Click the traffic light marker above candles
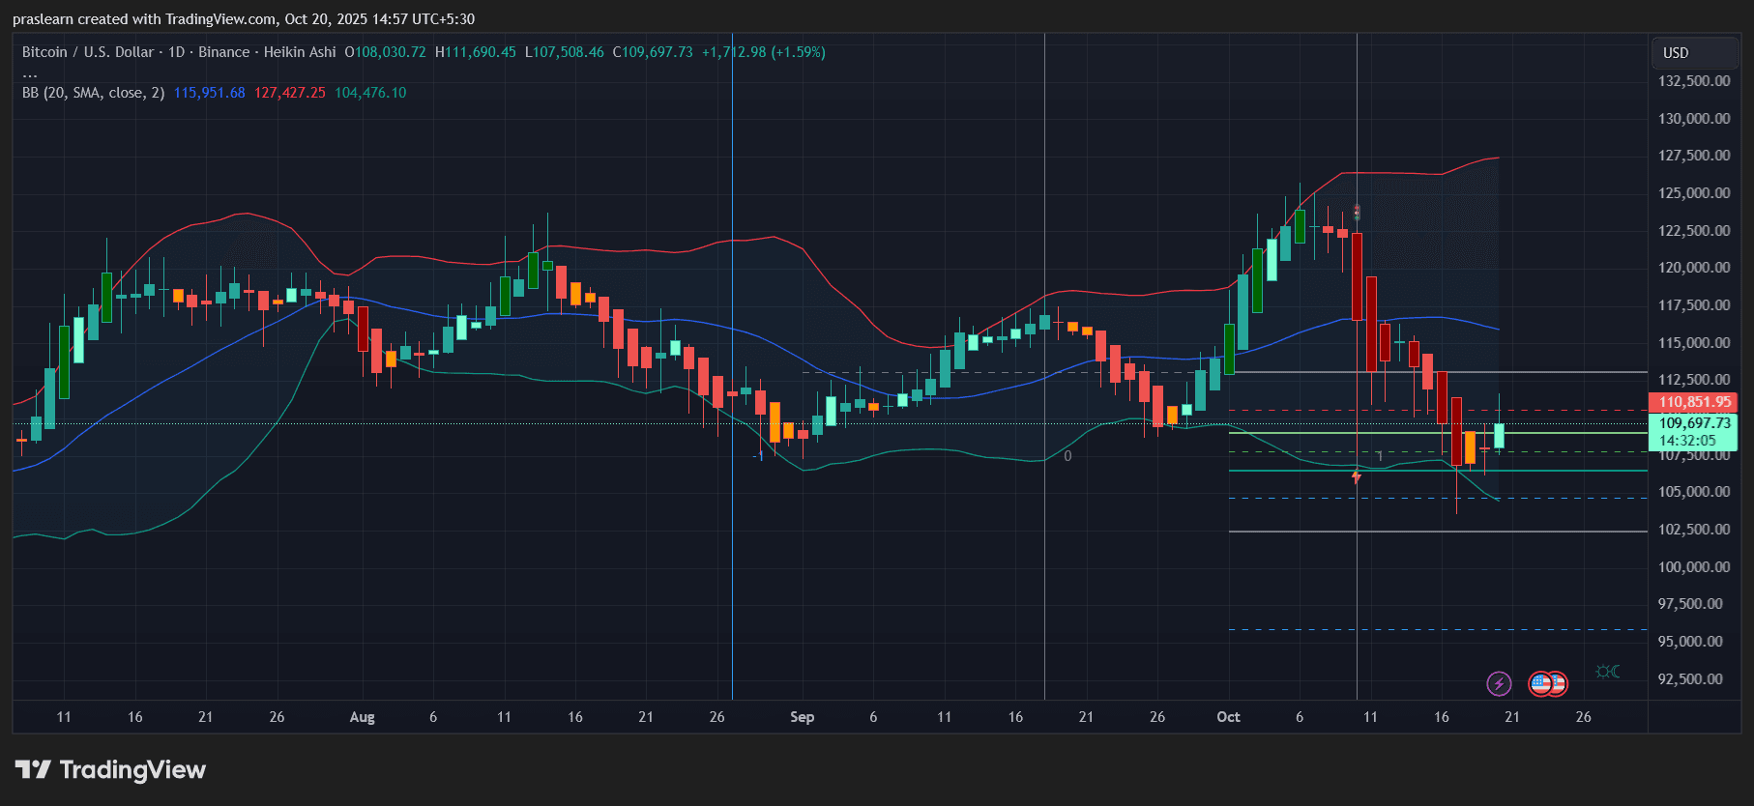 tap(1357, 212)
